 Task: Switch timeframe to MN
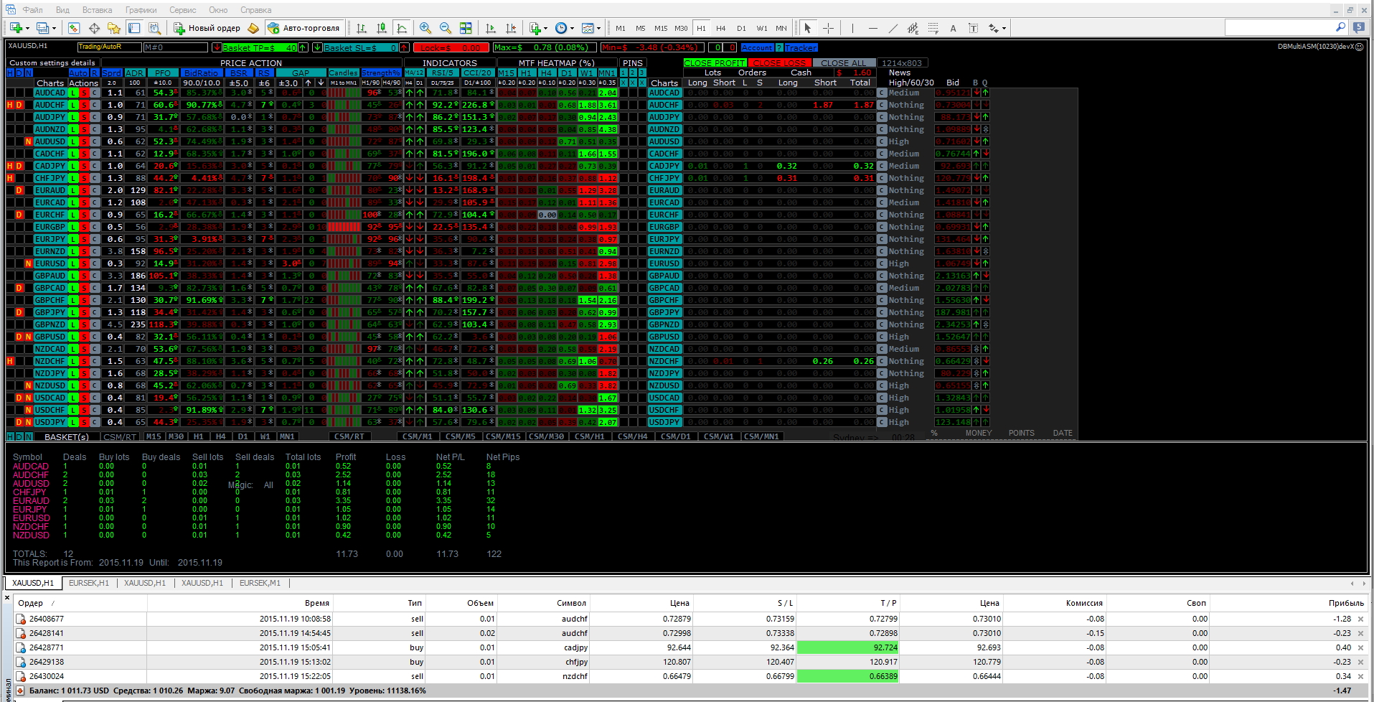(781, 28)
